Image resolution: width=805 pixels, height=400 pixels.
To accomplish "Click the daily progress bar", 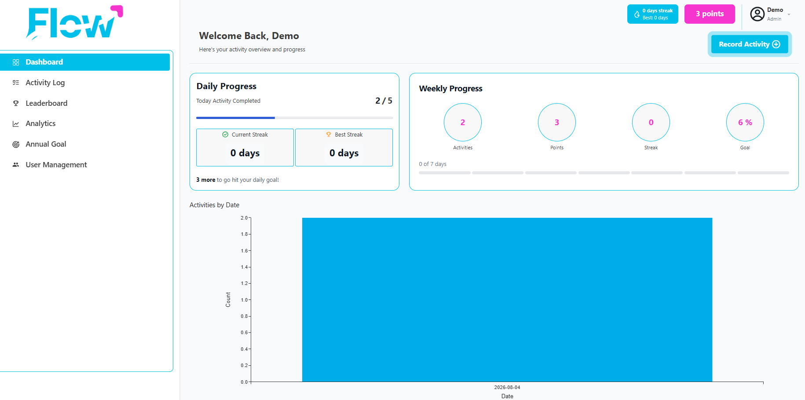I will [294, 118].
